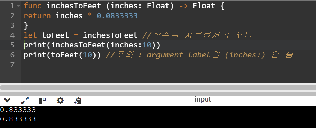
Task: Click on the func keyword on line 1
Action: (x=33, y=6)
